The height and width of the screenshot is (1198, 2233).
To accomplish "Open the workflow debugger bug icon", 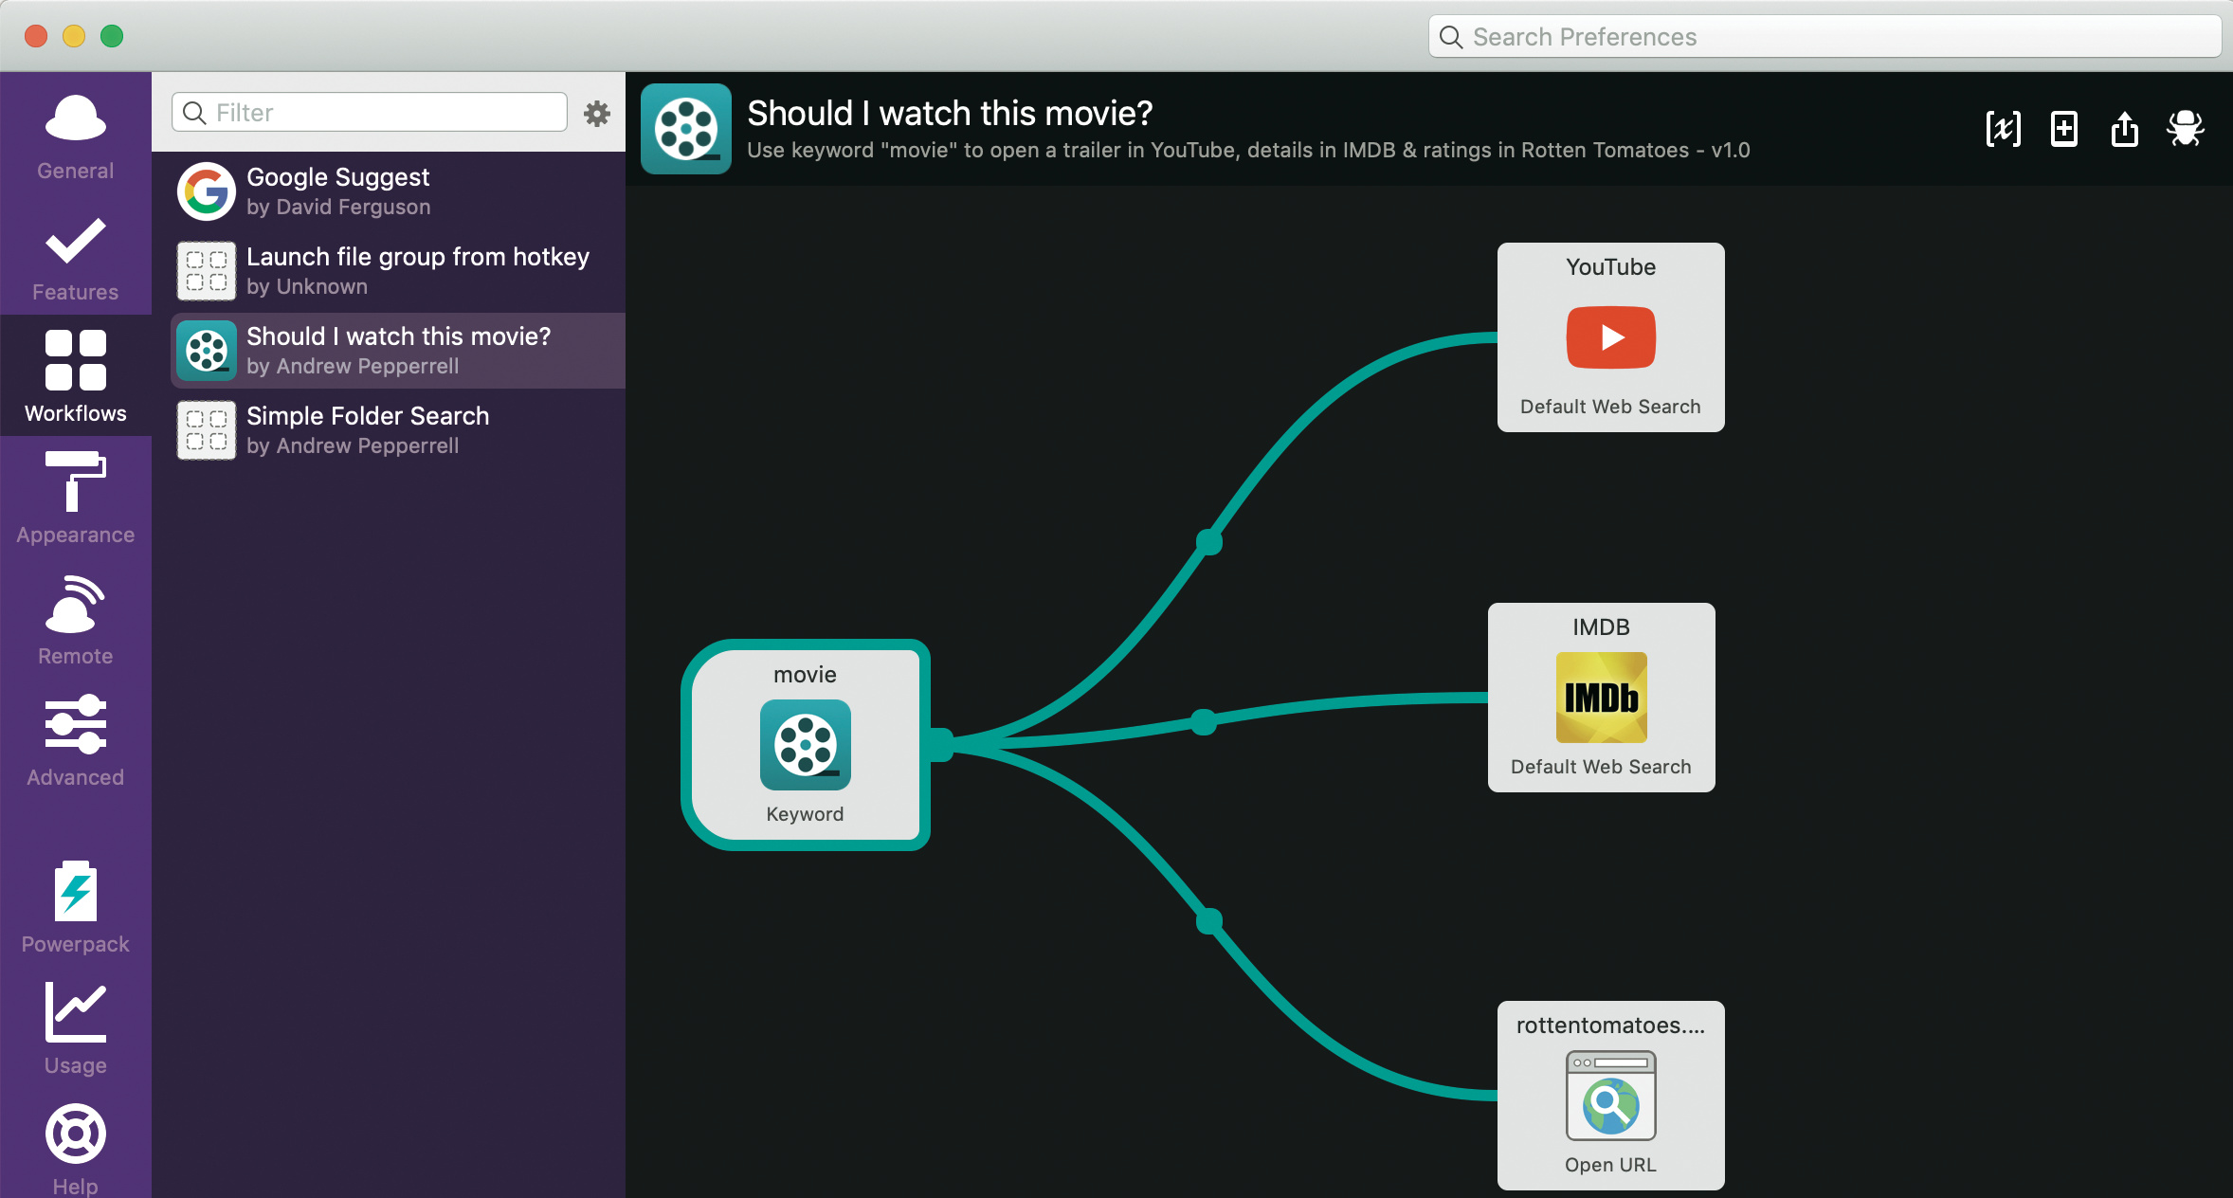I will pos(2185,129).
